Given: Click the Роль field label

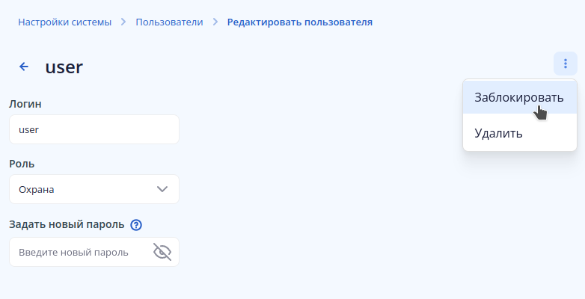Looking at the screenshot, I should [22, 163].
